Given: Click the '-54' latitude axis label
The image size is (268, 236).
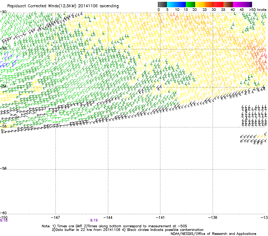Looking at the screenshot, I should pyautogui.click(x=3, y=86).
